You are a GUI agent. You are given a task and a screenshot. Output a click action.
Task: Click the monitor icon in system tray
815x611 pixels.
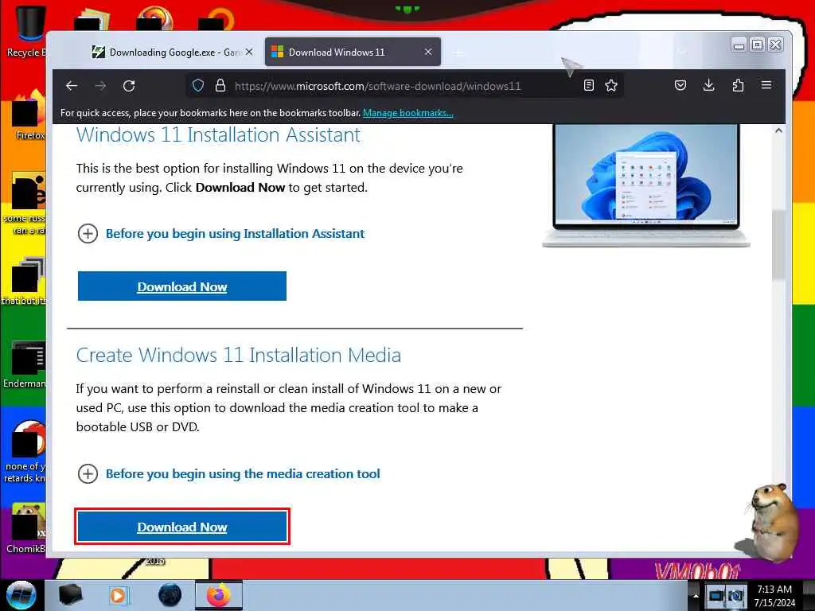click(x=716, y=596)
